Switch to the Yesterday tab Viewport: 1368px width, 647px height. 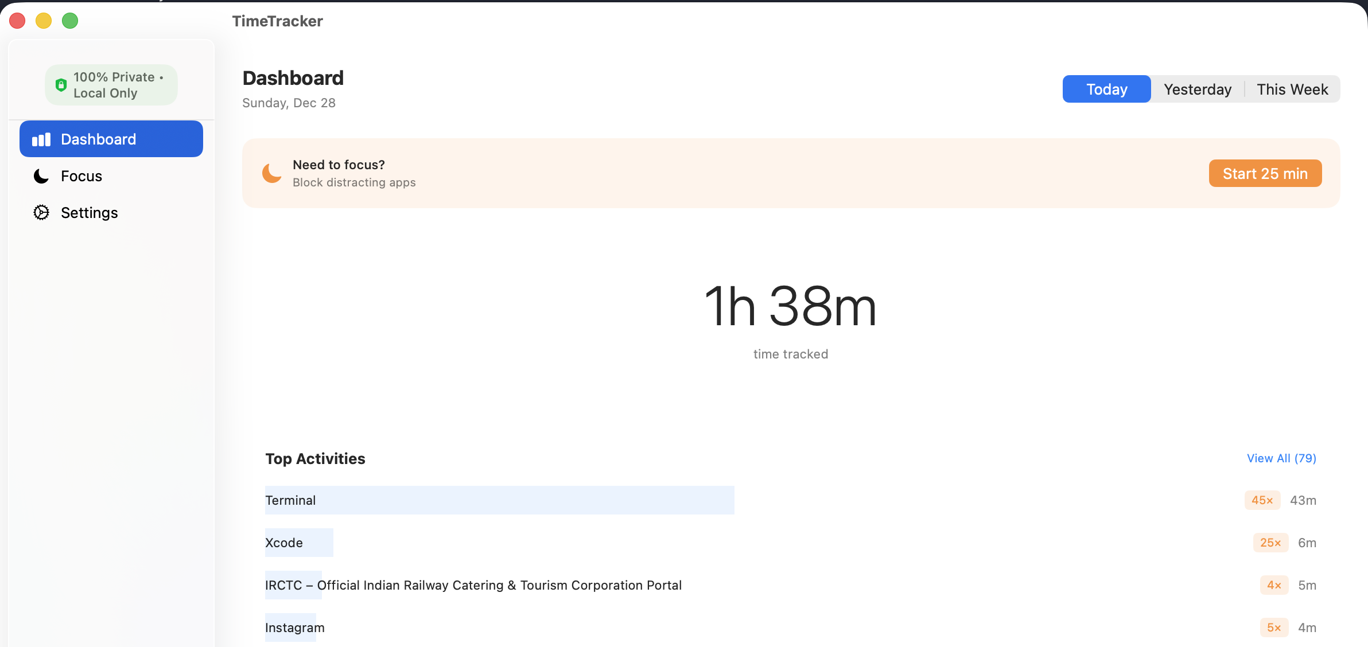pos(1197,89)
